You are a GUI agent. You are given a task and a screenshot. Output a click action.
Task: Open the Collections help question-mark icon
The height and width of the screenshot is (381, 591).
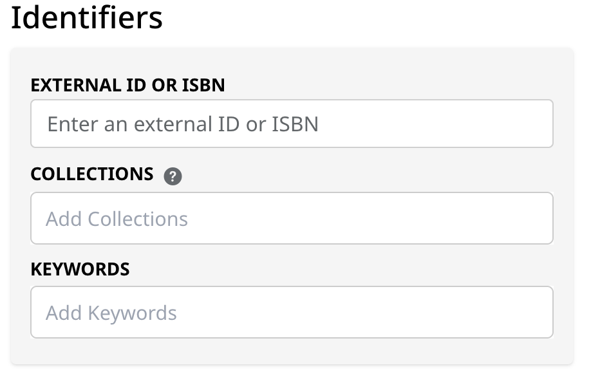(x=173, y=176)
